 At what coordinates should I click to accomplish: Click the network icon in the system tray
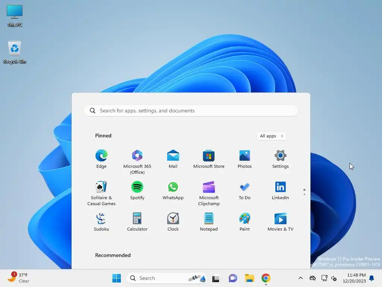tap(324, 278)
